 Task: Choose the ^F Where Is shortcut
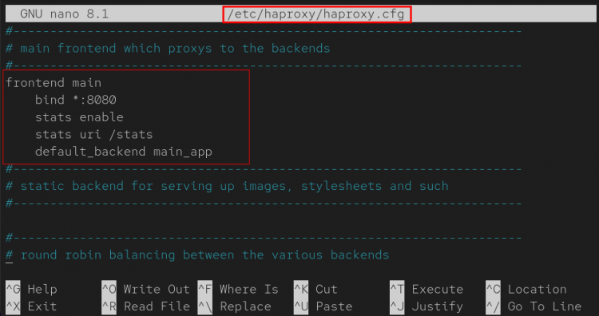tap(238, 290)
